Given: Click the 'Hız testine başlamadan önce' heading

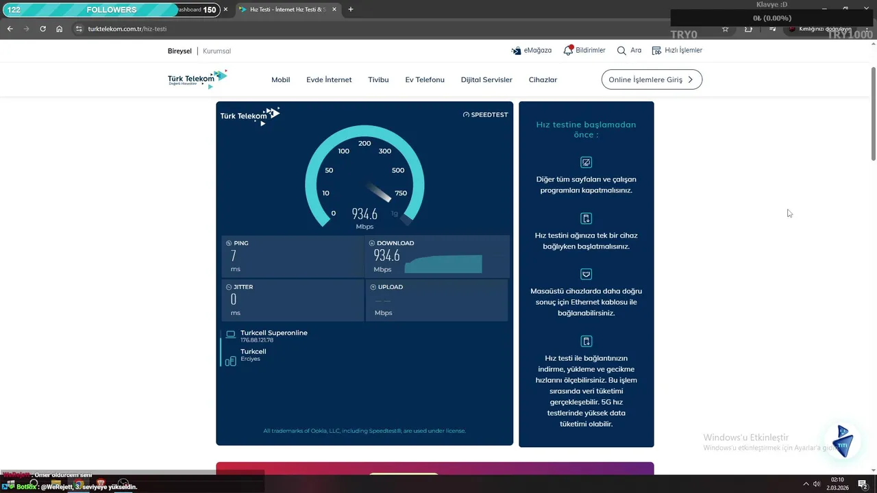Looking at the screenshot, I should click(x=586, y=129).
